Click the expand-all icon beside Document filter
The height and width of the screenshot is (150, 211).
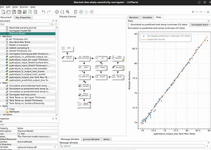[x=52, y=24]
